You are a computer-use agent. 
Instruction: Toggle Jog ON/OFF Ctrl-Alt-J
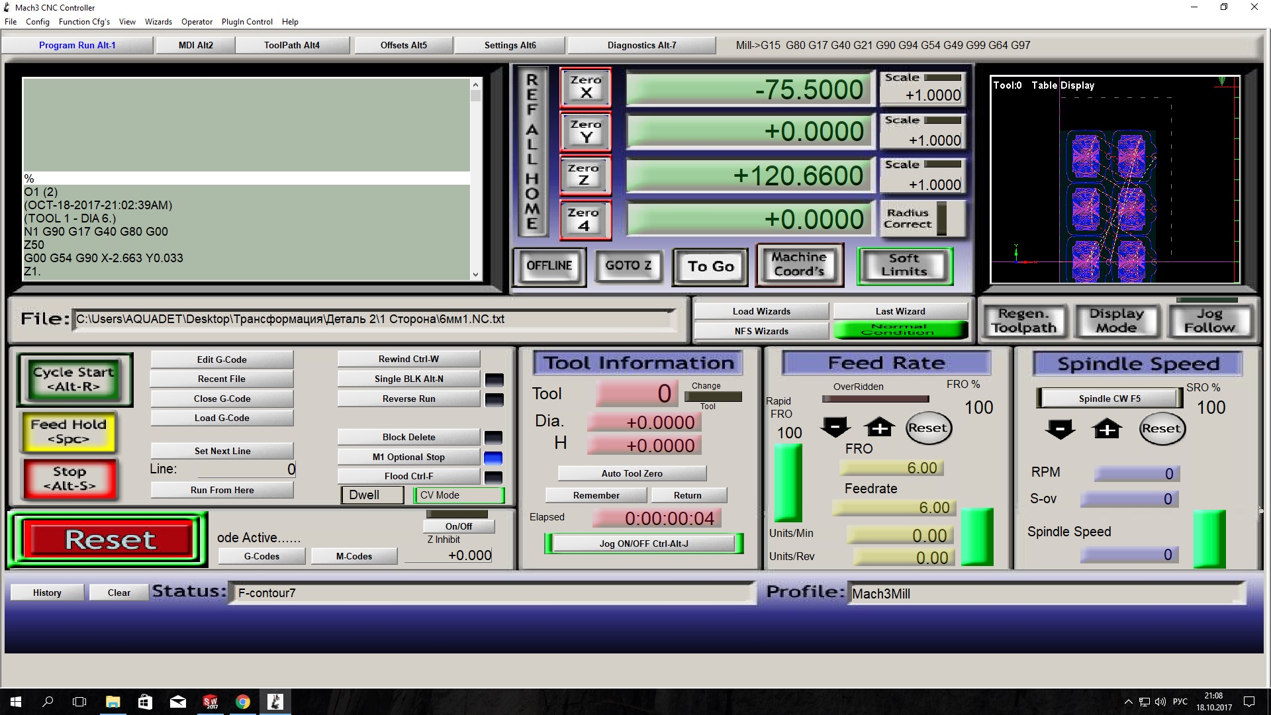point(643,544)
